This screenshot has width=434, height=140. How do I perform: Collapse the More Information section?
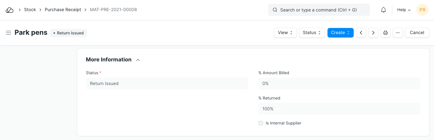tap(138, 60)
